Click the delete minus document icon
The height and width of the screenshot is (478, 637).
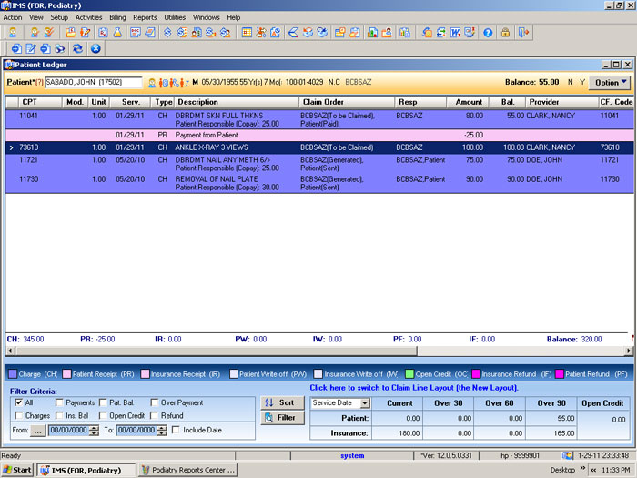point(45,49)
